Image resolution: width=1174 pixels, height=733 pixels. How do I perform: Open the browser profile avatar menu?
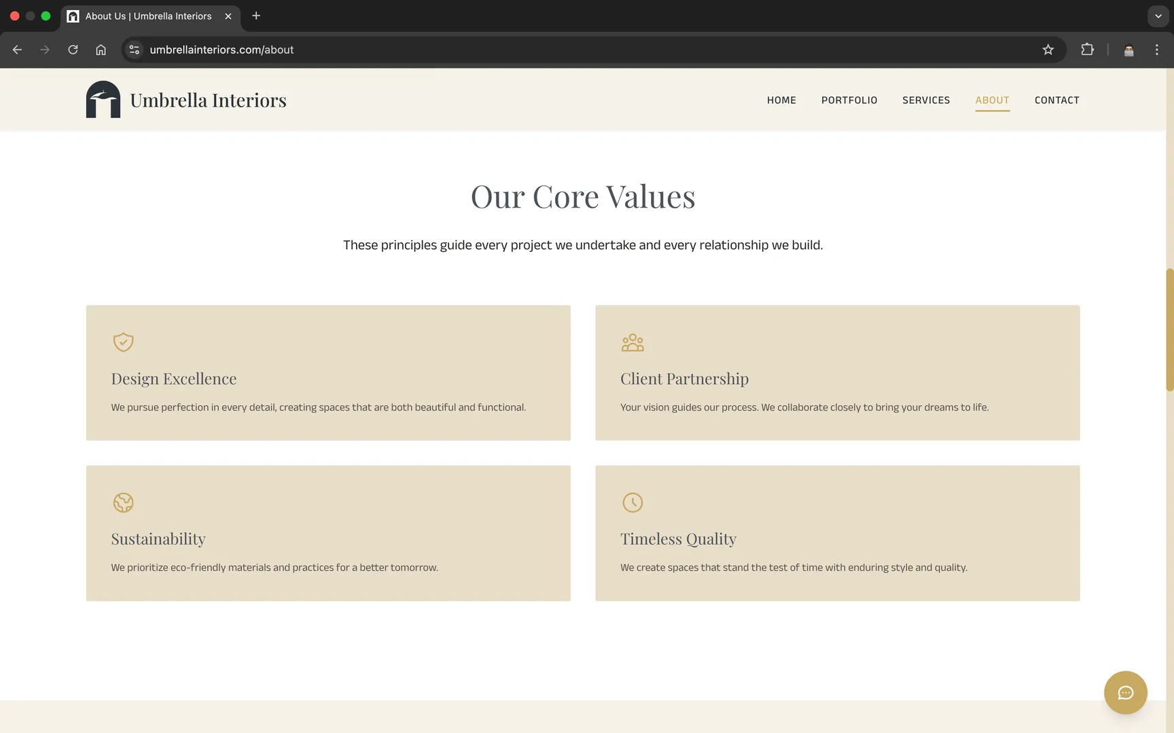(x=1128, y=50)
